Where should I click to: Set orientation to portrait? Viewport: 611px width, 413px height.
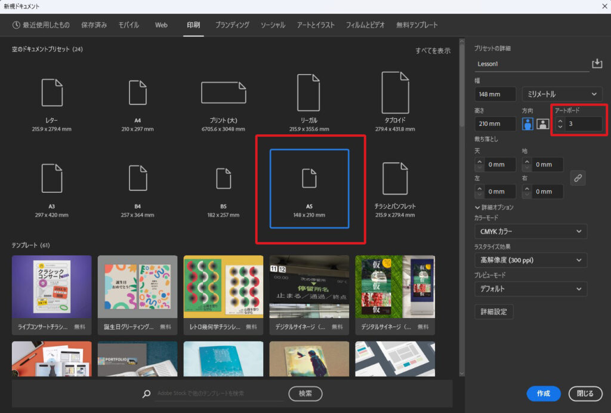pyautogui.click(x=528, y=124)
